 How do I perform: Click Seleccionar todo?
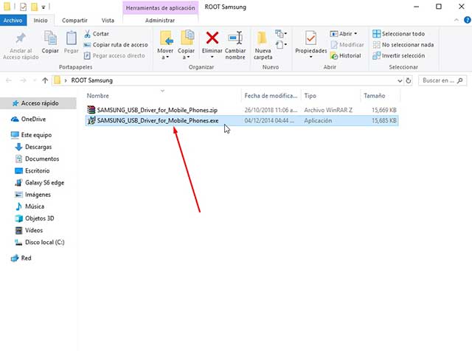coord(398,34)
